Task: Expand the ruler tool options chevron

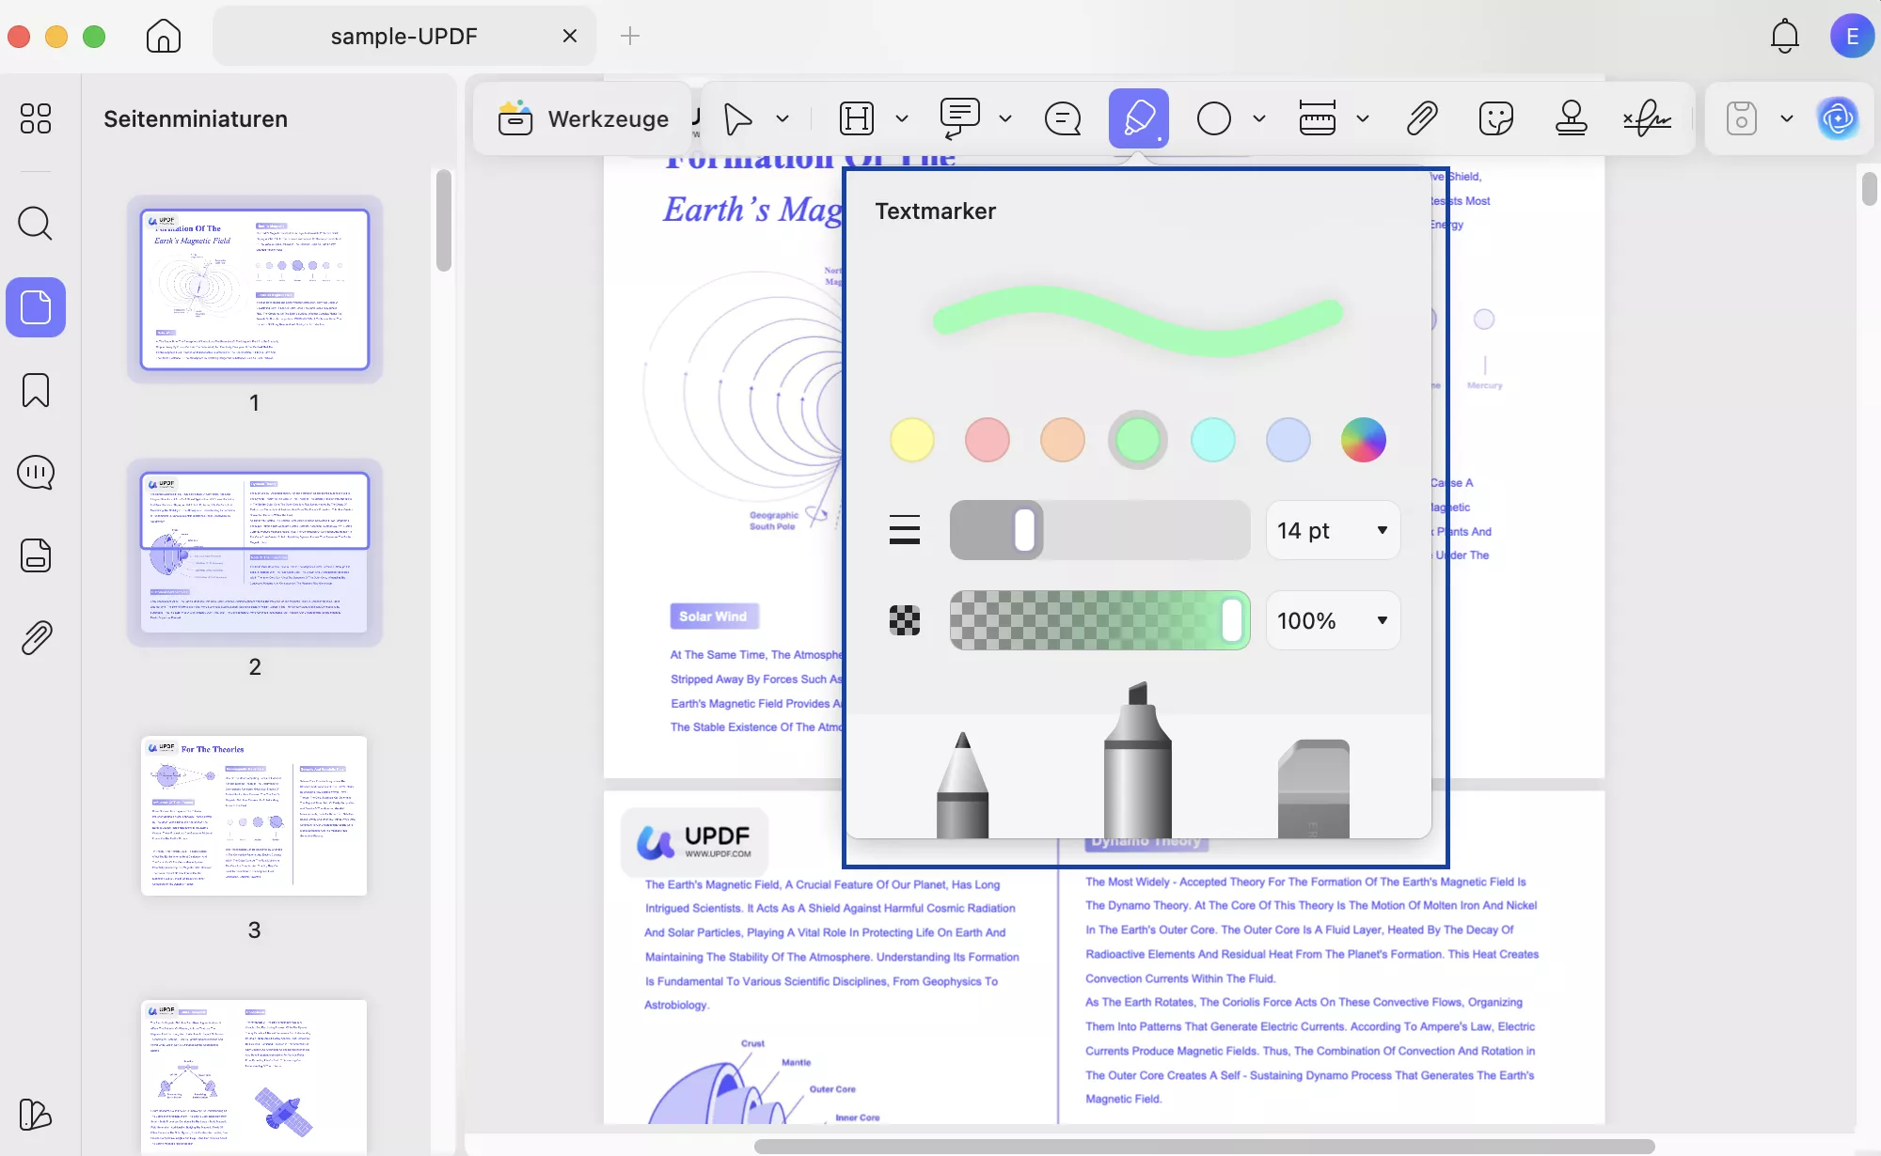Action: click(x=1363, y=118)
